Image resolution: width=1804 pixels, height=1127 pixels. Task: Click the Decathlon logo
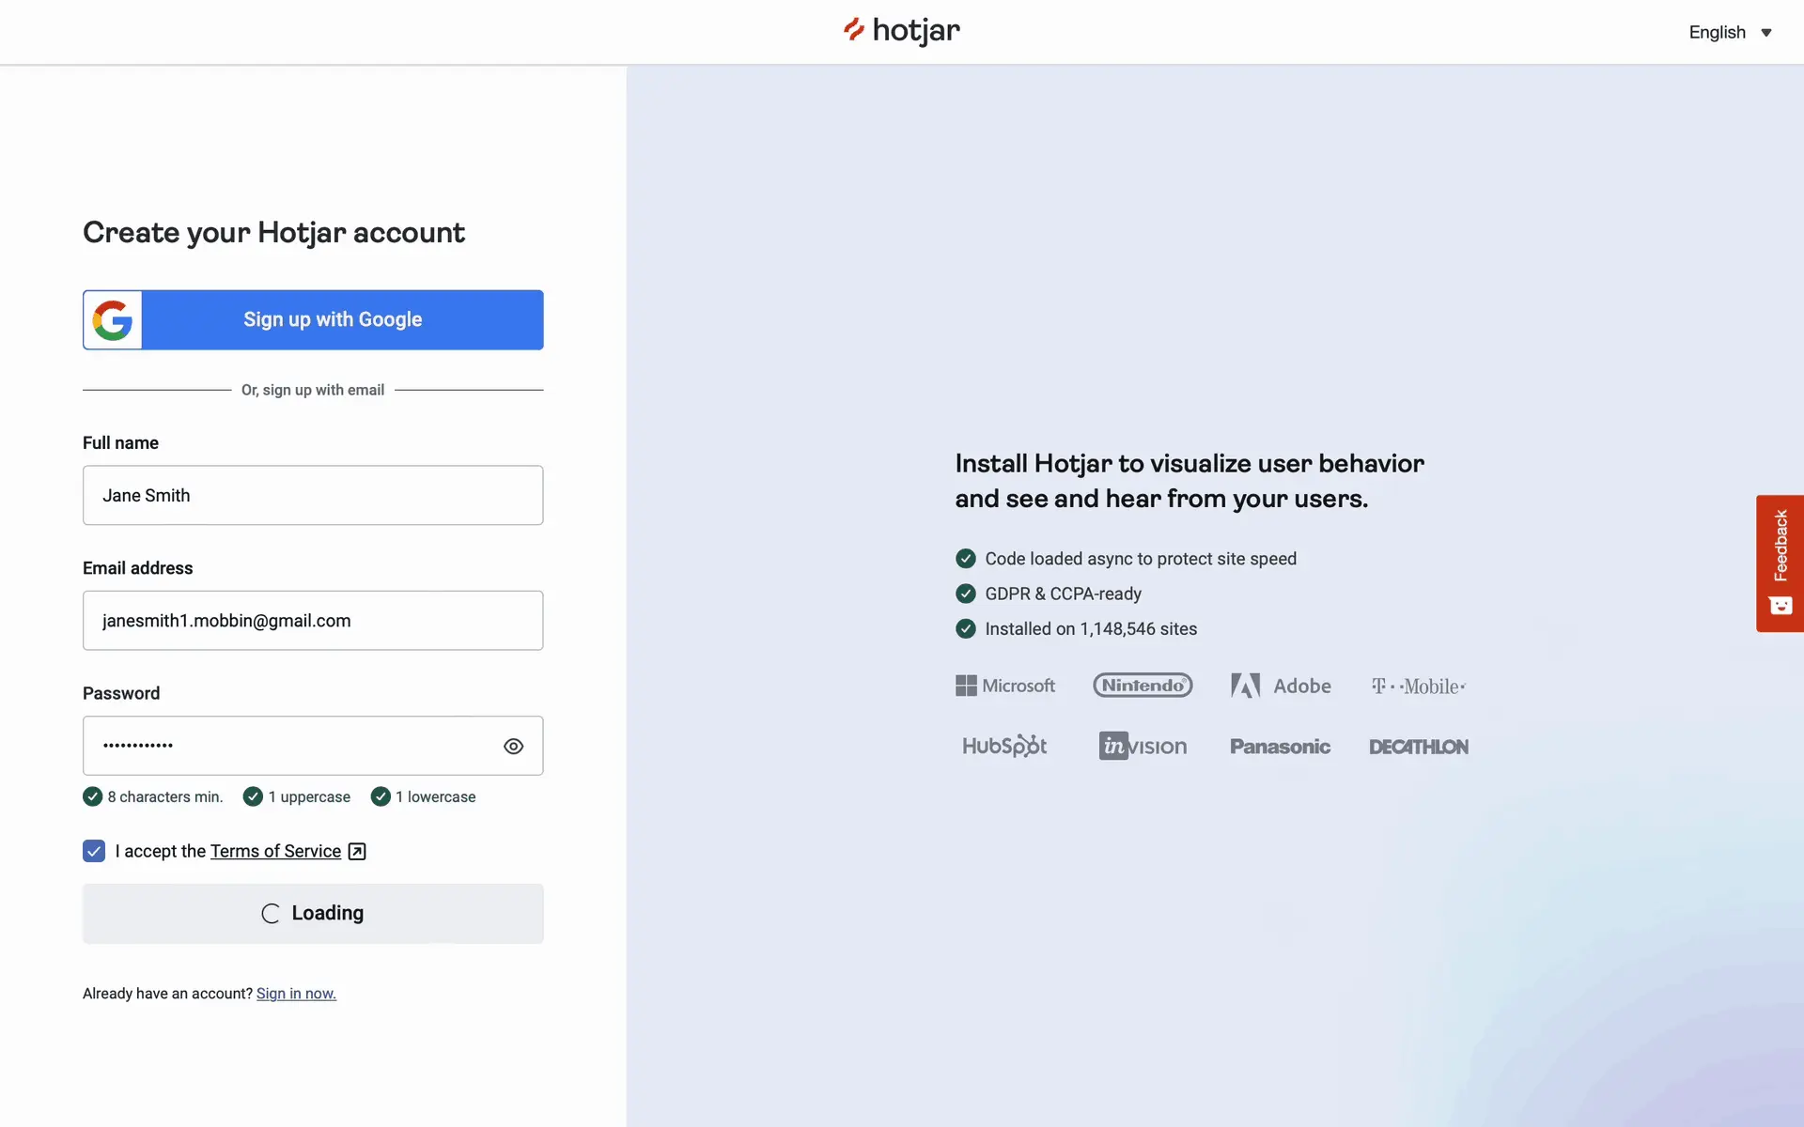[x=1418, y=748]
